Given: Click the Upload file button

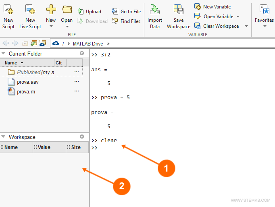Looking at the screenshot, I should coord(89,12).
